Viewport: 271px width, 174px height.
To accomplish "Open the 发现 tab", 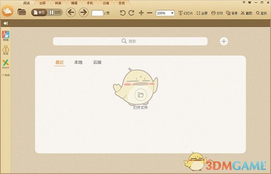I will [121, 3].
